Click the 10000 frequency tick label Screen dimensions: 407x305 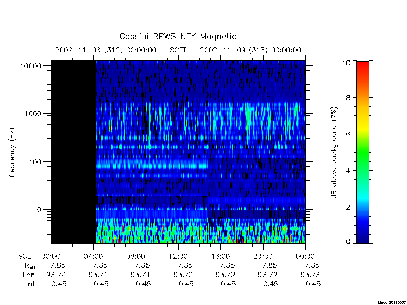31,66
